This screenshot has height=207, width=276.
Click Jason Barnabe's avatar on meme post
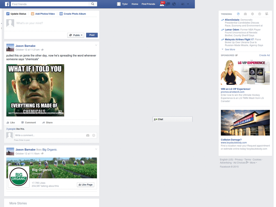10,47
